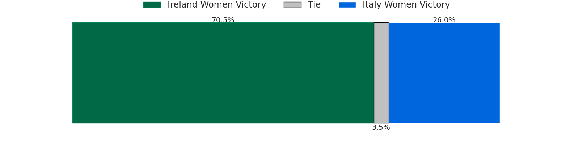The image size is (579, 144).
Task: Click the blue Italy victory bar segment
Action: click(444, 73)
